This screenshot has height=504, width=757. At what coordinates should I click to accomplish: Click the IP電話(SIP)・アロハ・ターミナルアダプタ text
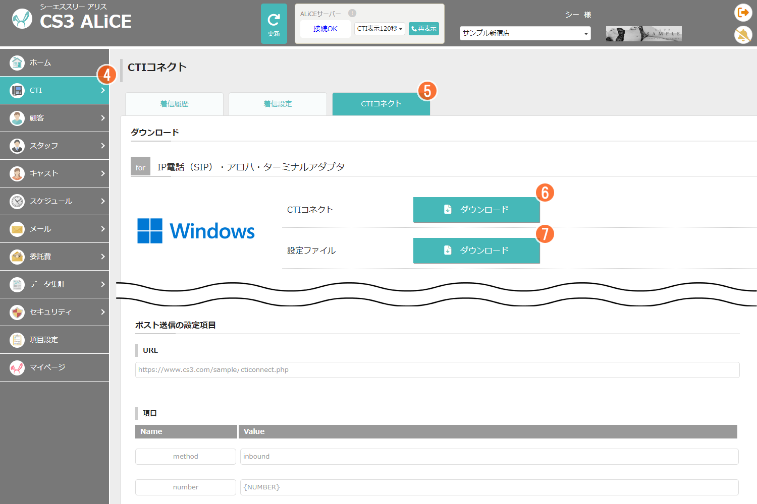point(251,167)
